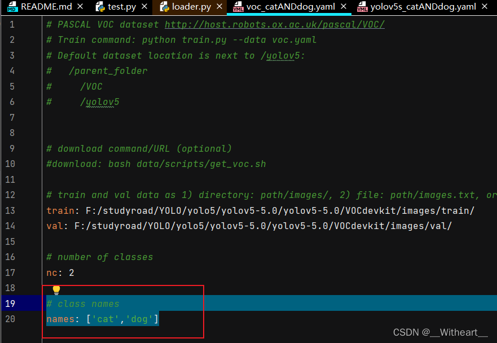Open the yolov5s_catANDdog.yaml tab
The image size is (497, 343).
pos(423,7)
